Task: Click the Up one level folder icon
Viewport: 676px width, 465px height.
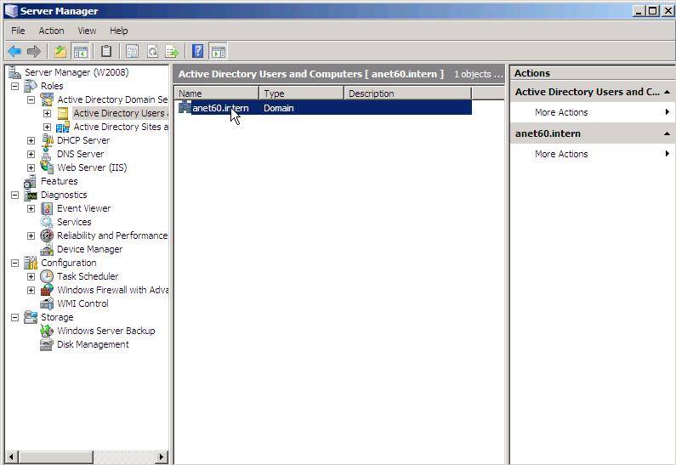Action: pos(60,52)
